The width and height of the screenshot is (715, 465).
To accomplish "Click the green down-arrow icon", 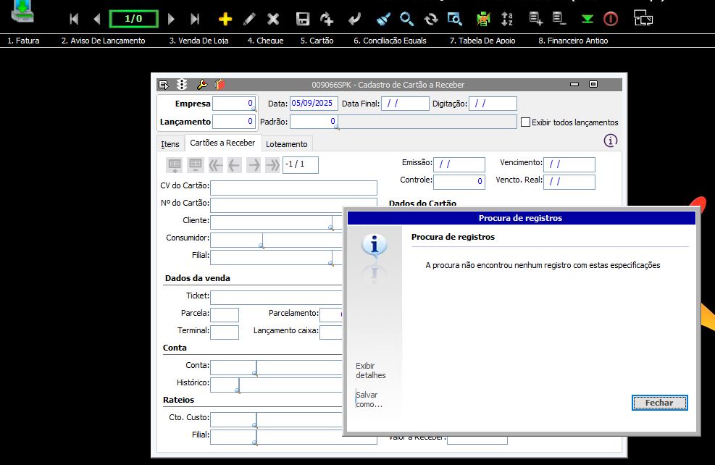I will point(588,19).
